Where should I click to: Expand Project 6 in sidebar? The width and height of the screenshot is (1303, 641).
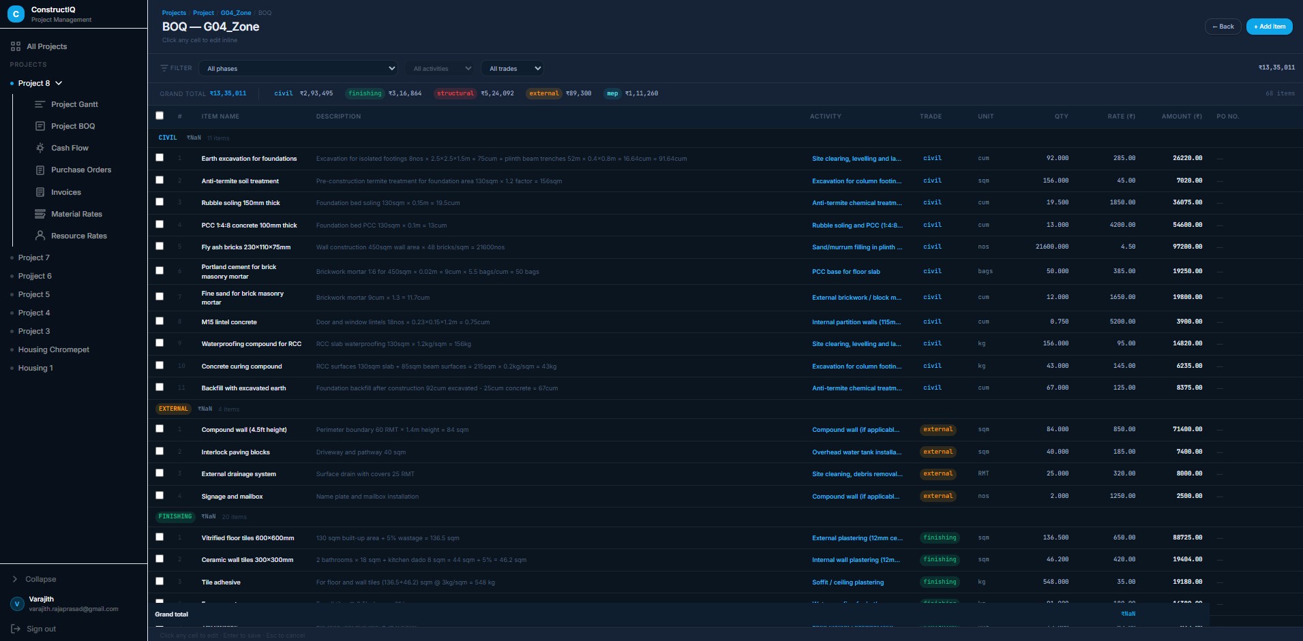(x=35, y=276)
